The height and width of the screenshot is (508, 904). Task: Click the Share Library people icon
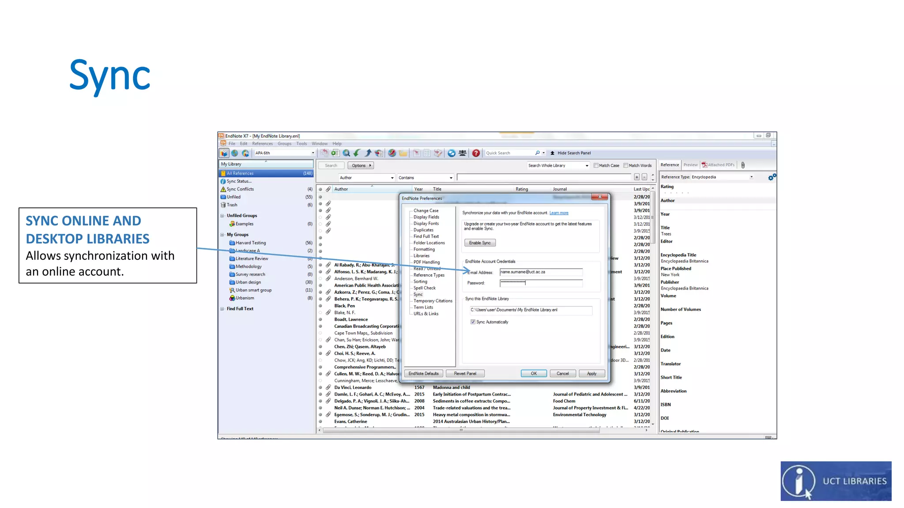(462, 153)
